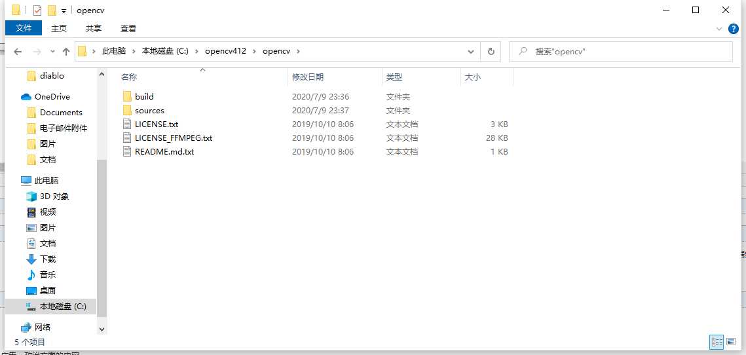The height and width of the screenshot is (355, 746).
Task: Open the sources folder icon
Action: [x=126, y=111]
